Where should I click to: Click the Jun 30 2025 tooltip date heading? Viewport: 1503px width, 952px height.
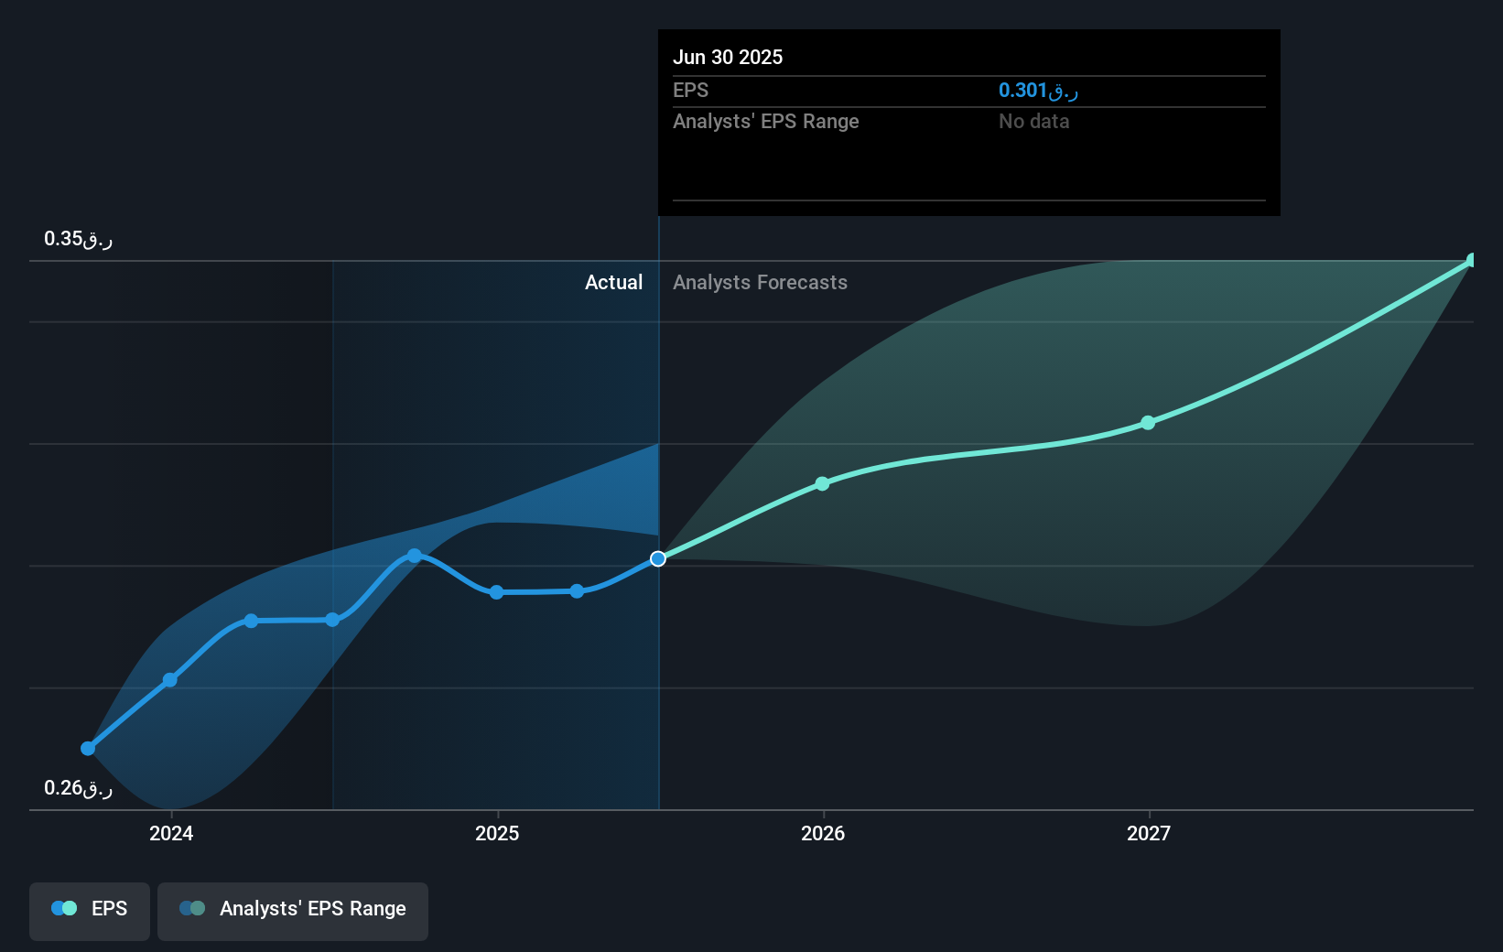point(728,57)
